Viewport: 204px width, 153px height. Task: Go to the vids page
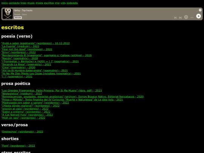click(63, 3)
